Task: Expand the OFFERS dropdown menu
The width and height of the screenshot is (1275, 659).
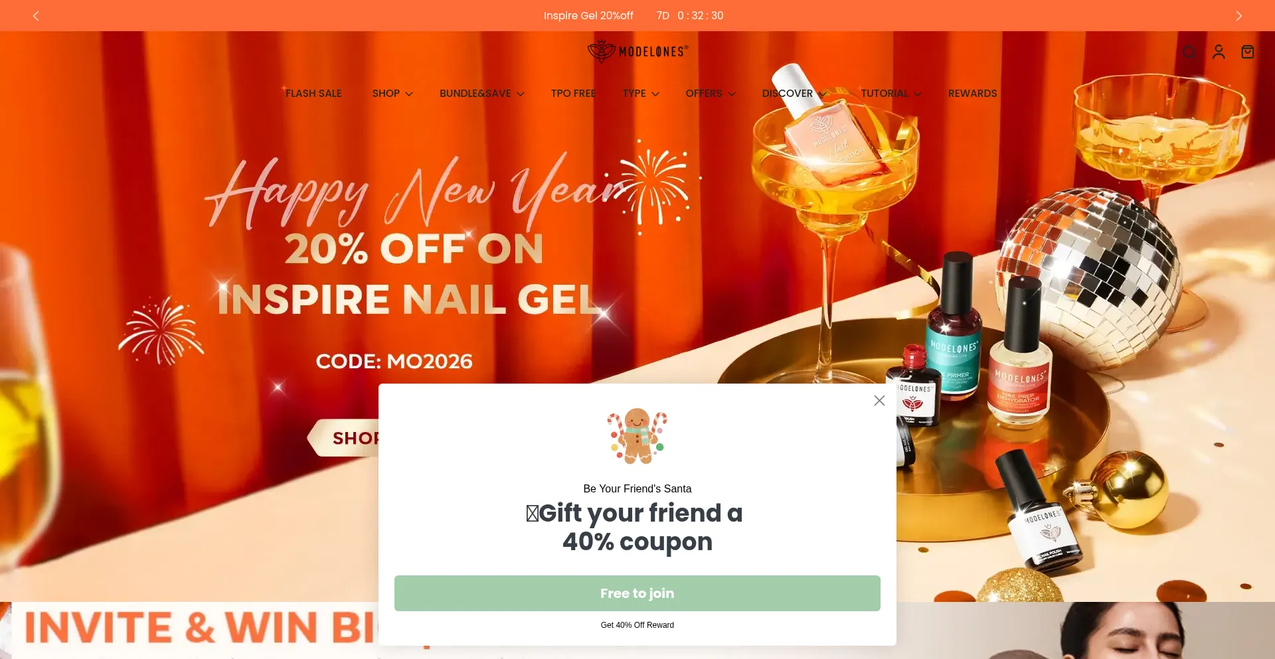Action: point(711,94)
